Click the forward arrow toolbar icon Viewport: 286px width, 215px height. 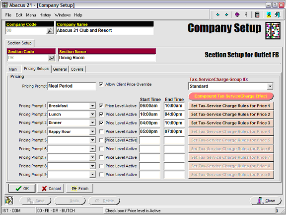pyautogui.click(x=226, y=14)
